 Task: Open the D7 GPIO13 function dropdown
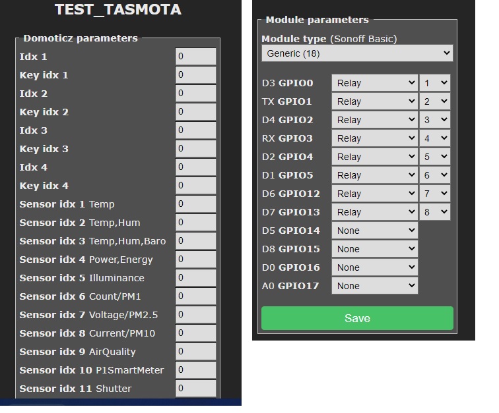[x=374, y=212]
